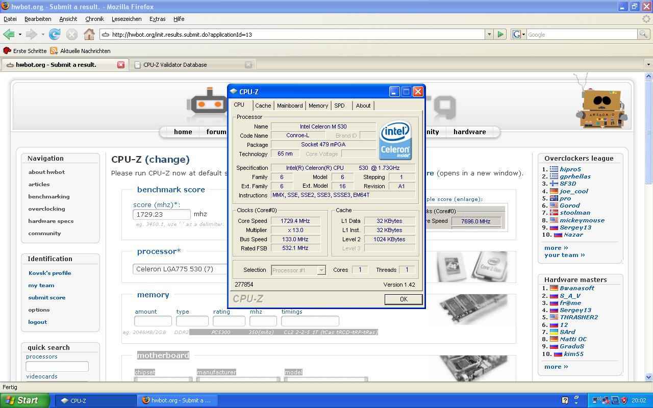Open the Ansicht menu

68,19
